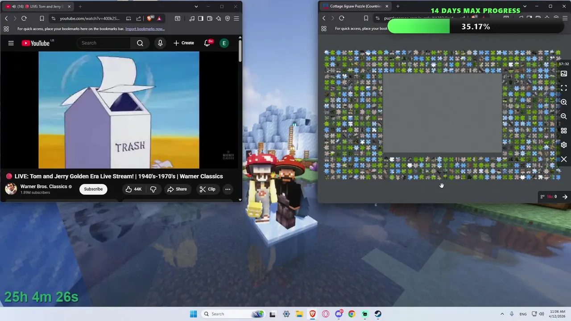Open the three-dot more actions menu under the video
571x321 pixels.
[228, 189]
